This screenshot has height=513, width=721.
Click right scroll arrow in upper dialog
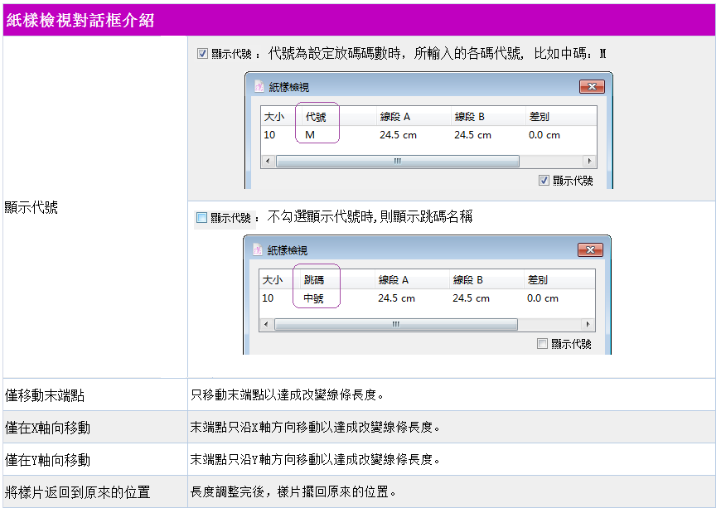tap(589, 162)
